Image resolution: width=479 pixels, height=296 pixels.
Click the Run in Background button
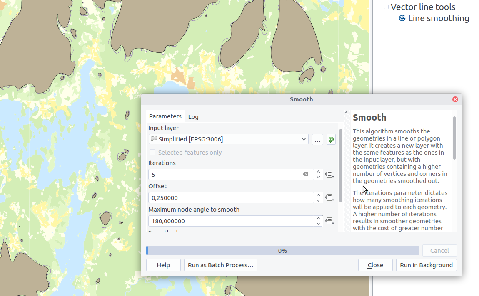tap(426, 265)
